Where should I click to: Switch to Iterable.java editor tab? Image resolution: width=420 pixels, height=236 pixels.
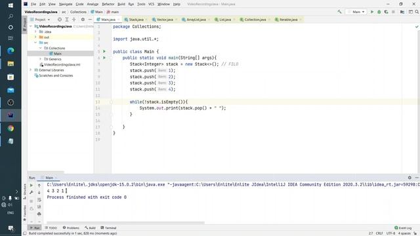289,20
